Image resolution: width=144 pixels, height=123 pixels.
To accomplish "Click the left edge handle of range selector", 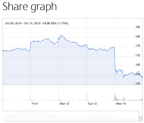I will (139, 116).
